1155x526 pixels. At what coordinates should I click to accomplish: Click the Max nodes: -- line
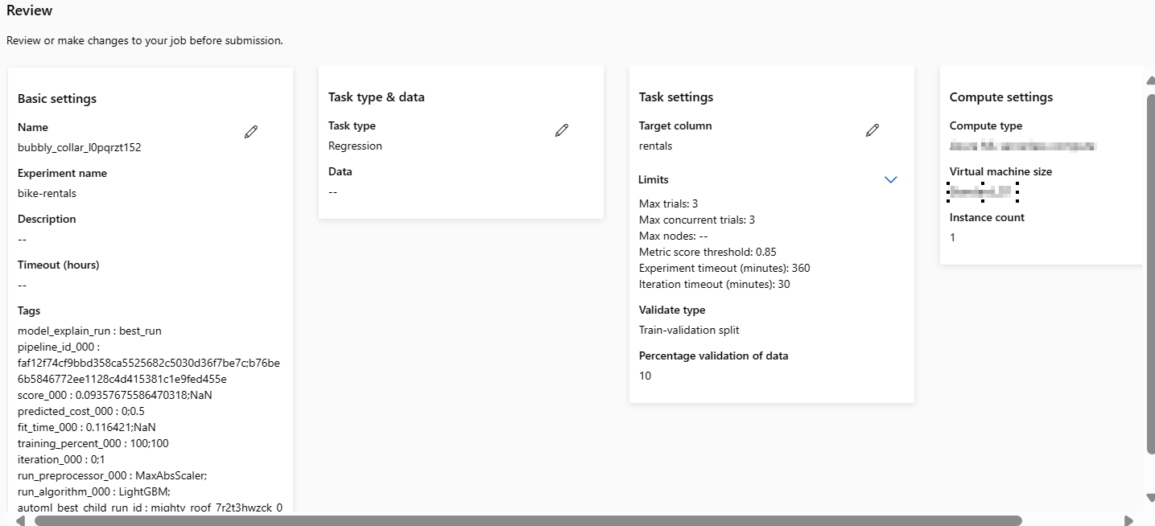(673, 236)
